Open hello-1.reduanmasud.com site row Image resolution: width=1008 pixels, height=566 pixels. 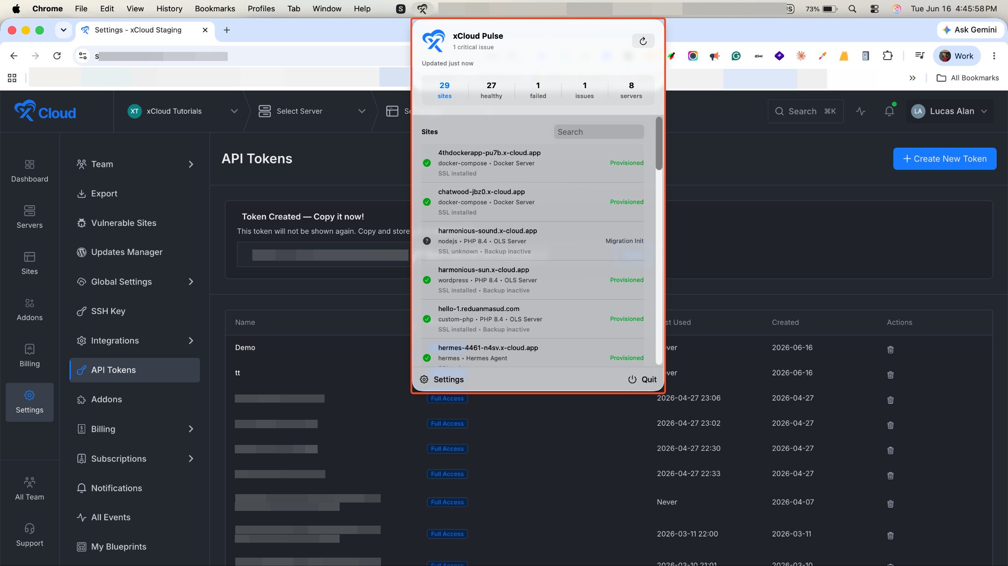coord(533,318)
